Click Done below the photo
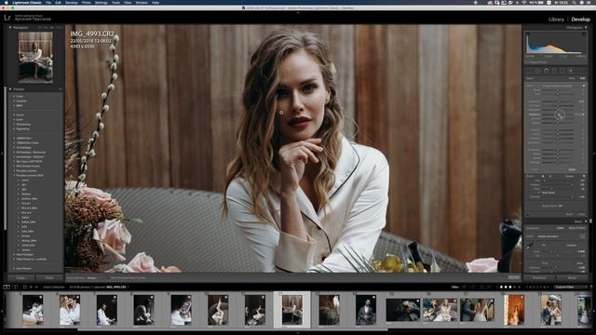Viewport: 596px width, 335px height. pos(514,277)
